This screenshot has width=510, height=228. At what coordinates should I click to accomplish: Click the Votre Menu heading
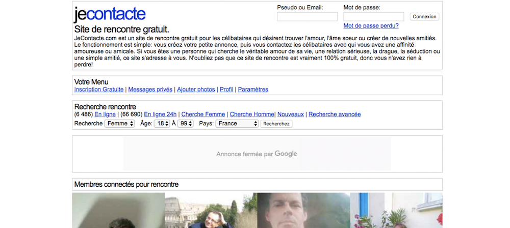pos(91,82)
